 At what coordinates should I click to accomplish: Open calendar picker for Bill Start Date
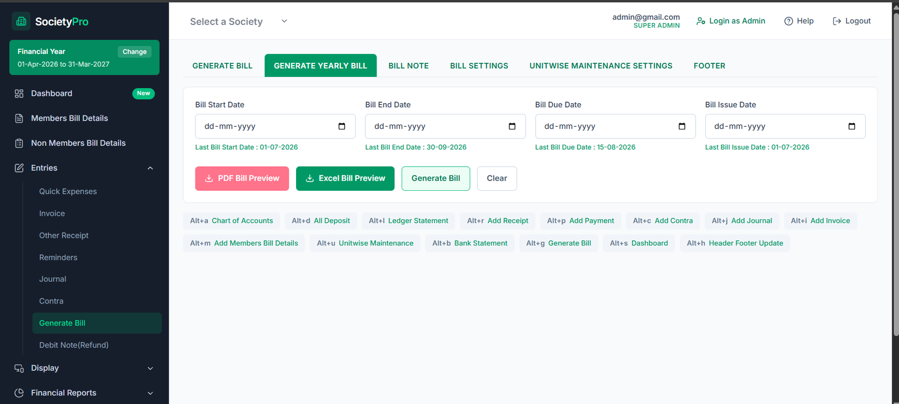pyautogui.click(x=342, y=126)
